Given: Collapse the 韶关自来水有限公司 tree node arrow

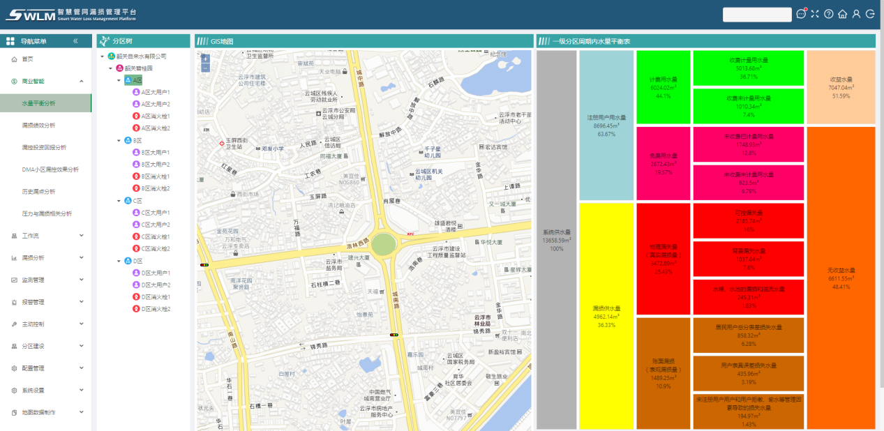Looking at the screenshot, I should pos(102,56).
